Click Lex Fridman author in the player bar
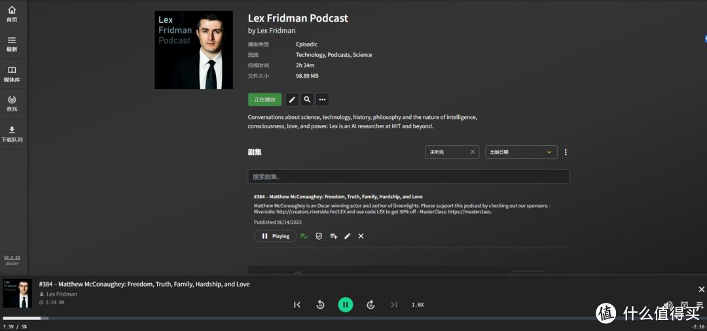Image resolution: width=707 pixels, height=331 pixels. [x=62, y=294]
